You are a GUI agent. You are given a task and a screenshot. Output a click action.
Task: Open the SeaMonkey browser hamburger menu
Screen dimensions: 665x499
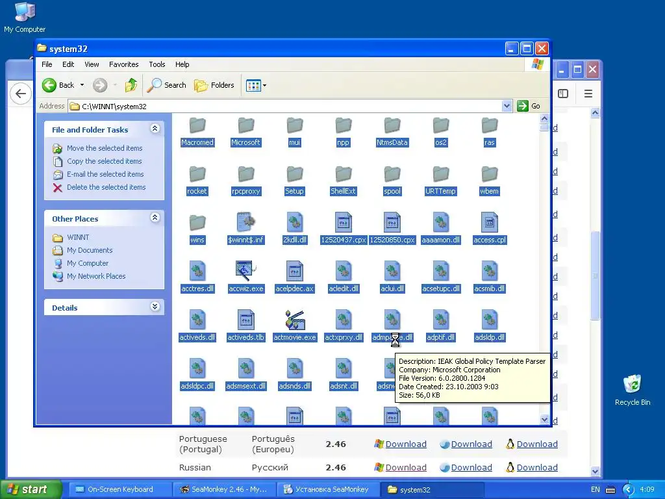588,94
